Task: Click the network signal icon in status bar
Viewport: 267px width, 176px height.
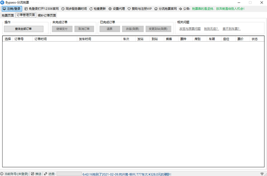Action: [x=262, y=174]
